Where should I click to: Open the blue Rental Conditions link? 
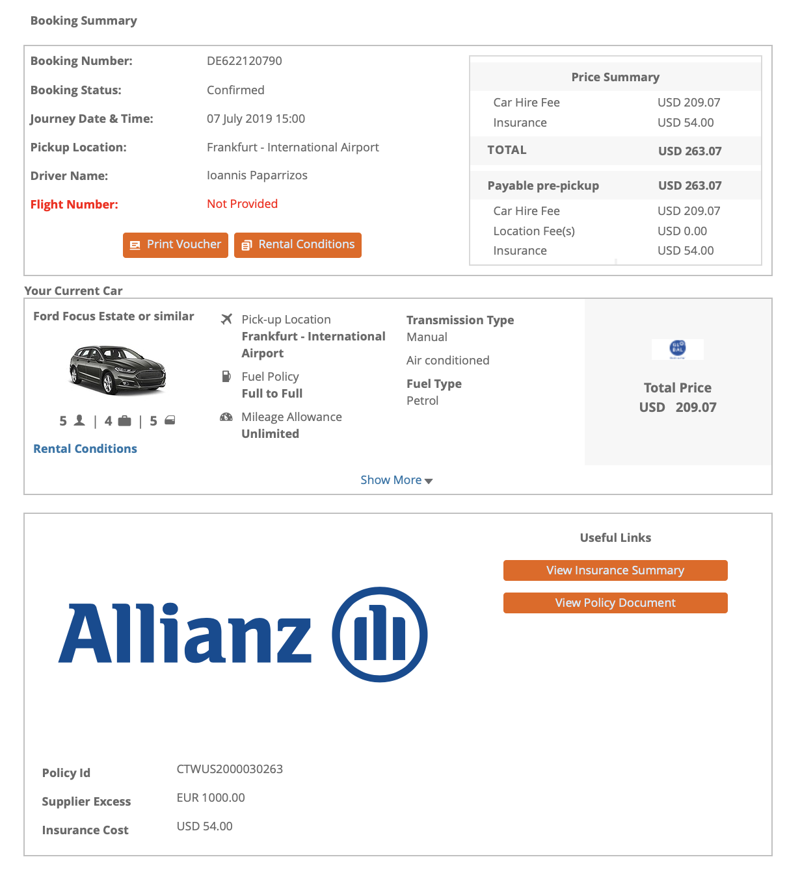click(85, 449)
